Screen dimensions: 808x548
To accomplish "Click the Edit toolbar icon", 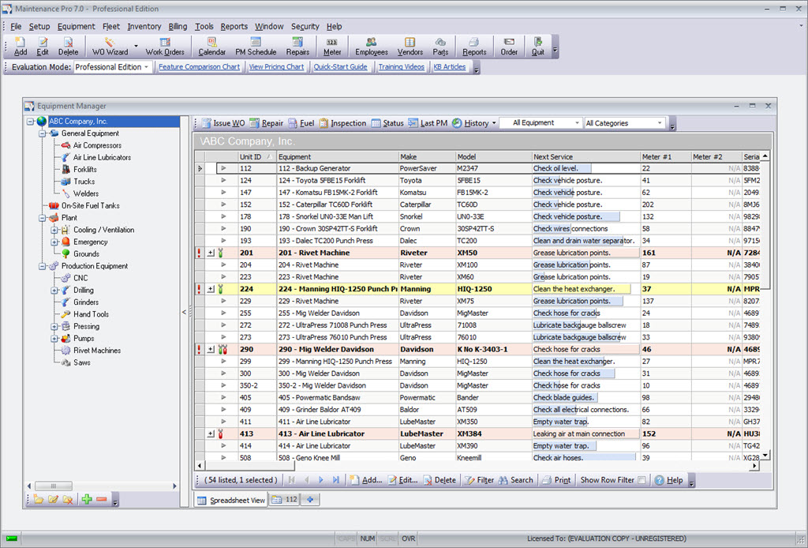I will click(43, 47).
